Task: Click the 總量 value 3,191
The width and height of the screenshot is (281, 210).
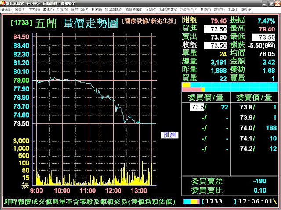Action: 219,62
